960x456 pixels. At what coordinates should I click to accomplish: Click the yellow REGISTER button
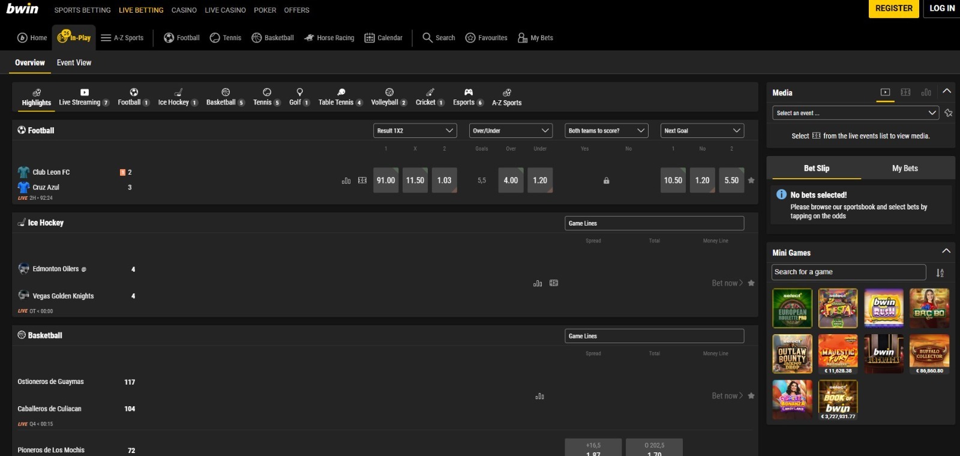click(893, 9)
